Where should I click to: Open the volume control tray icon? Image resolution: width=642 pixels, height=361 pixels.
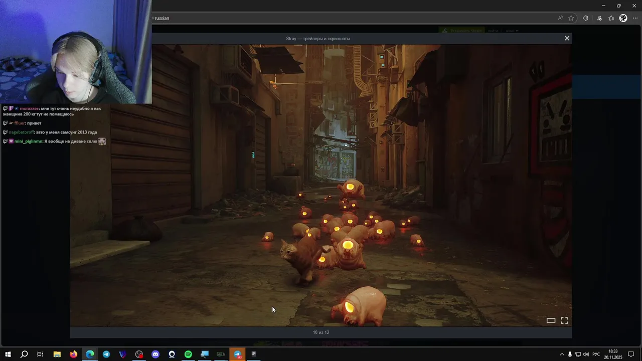coord(586,354)
